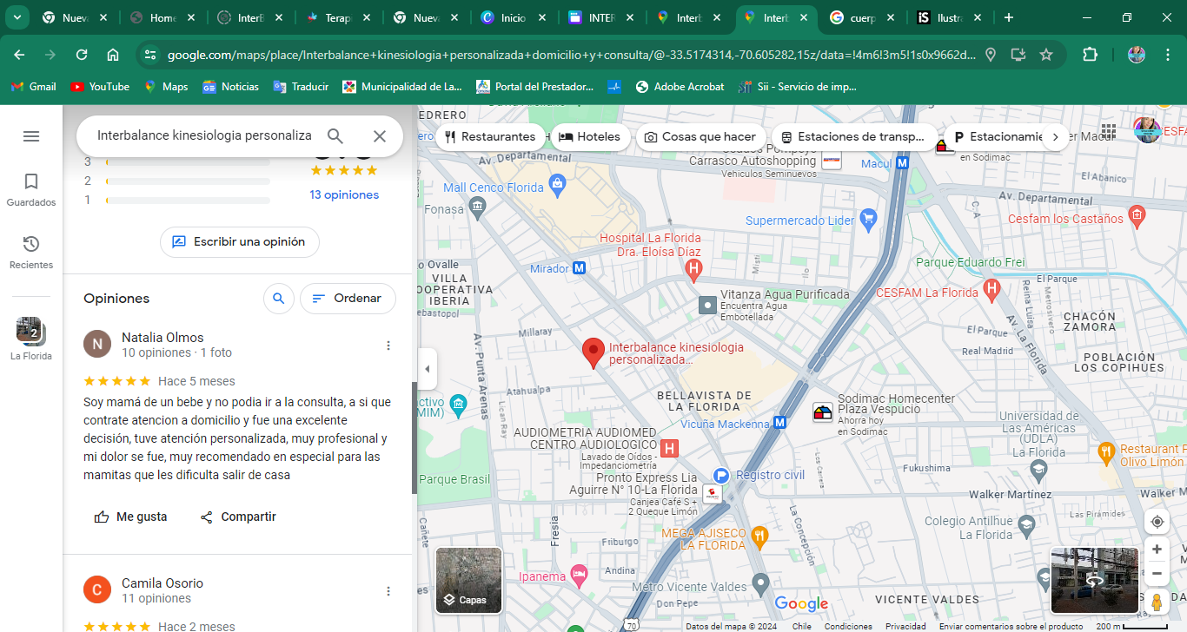
Task: Click the Registro civil parking marker
Action: (x=720, y=475)
